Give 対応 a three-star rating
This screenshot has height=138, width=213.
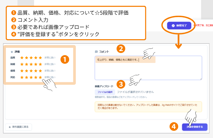coord(31,77)
